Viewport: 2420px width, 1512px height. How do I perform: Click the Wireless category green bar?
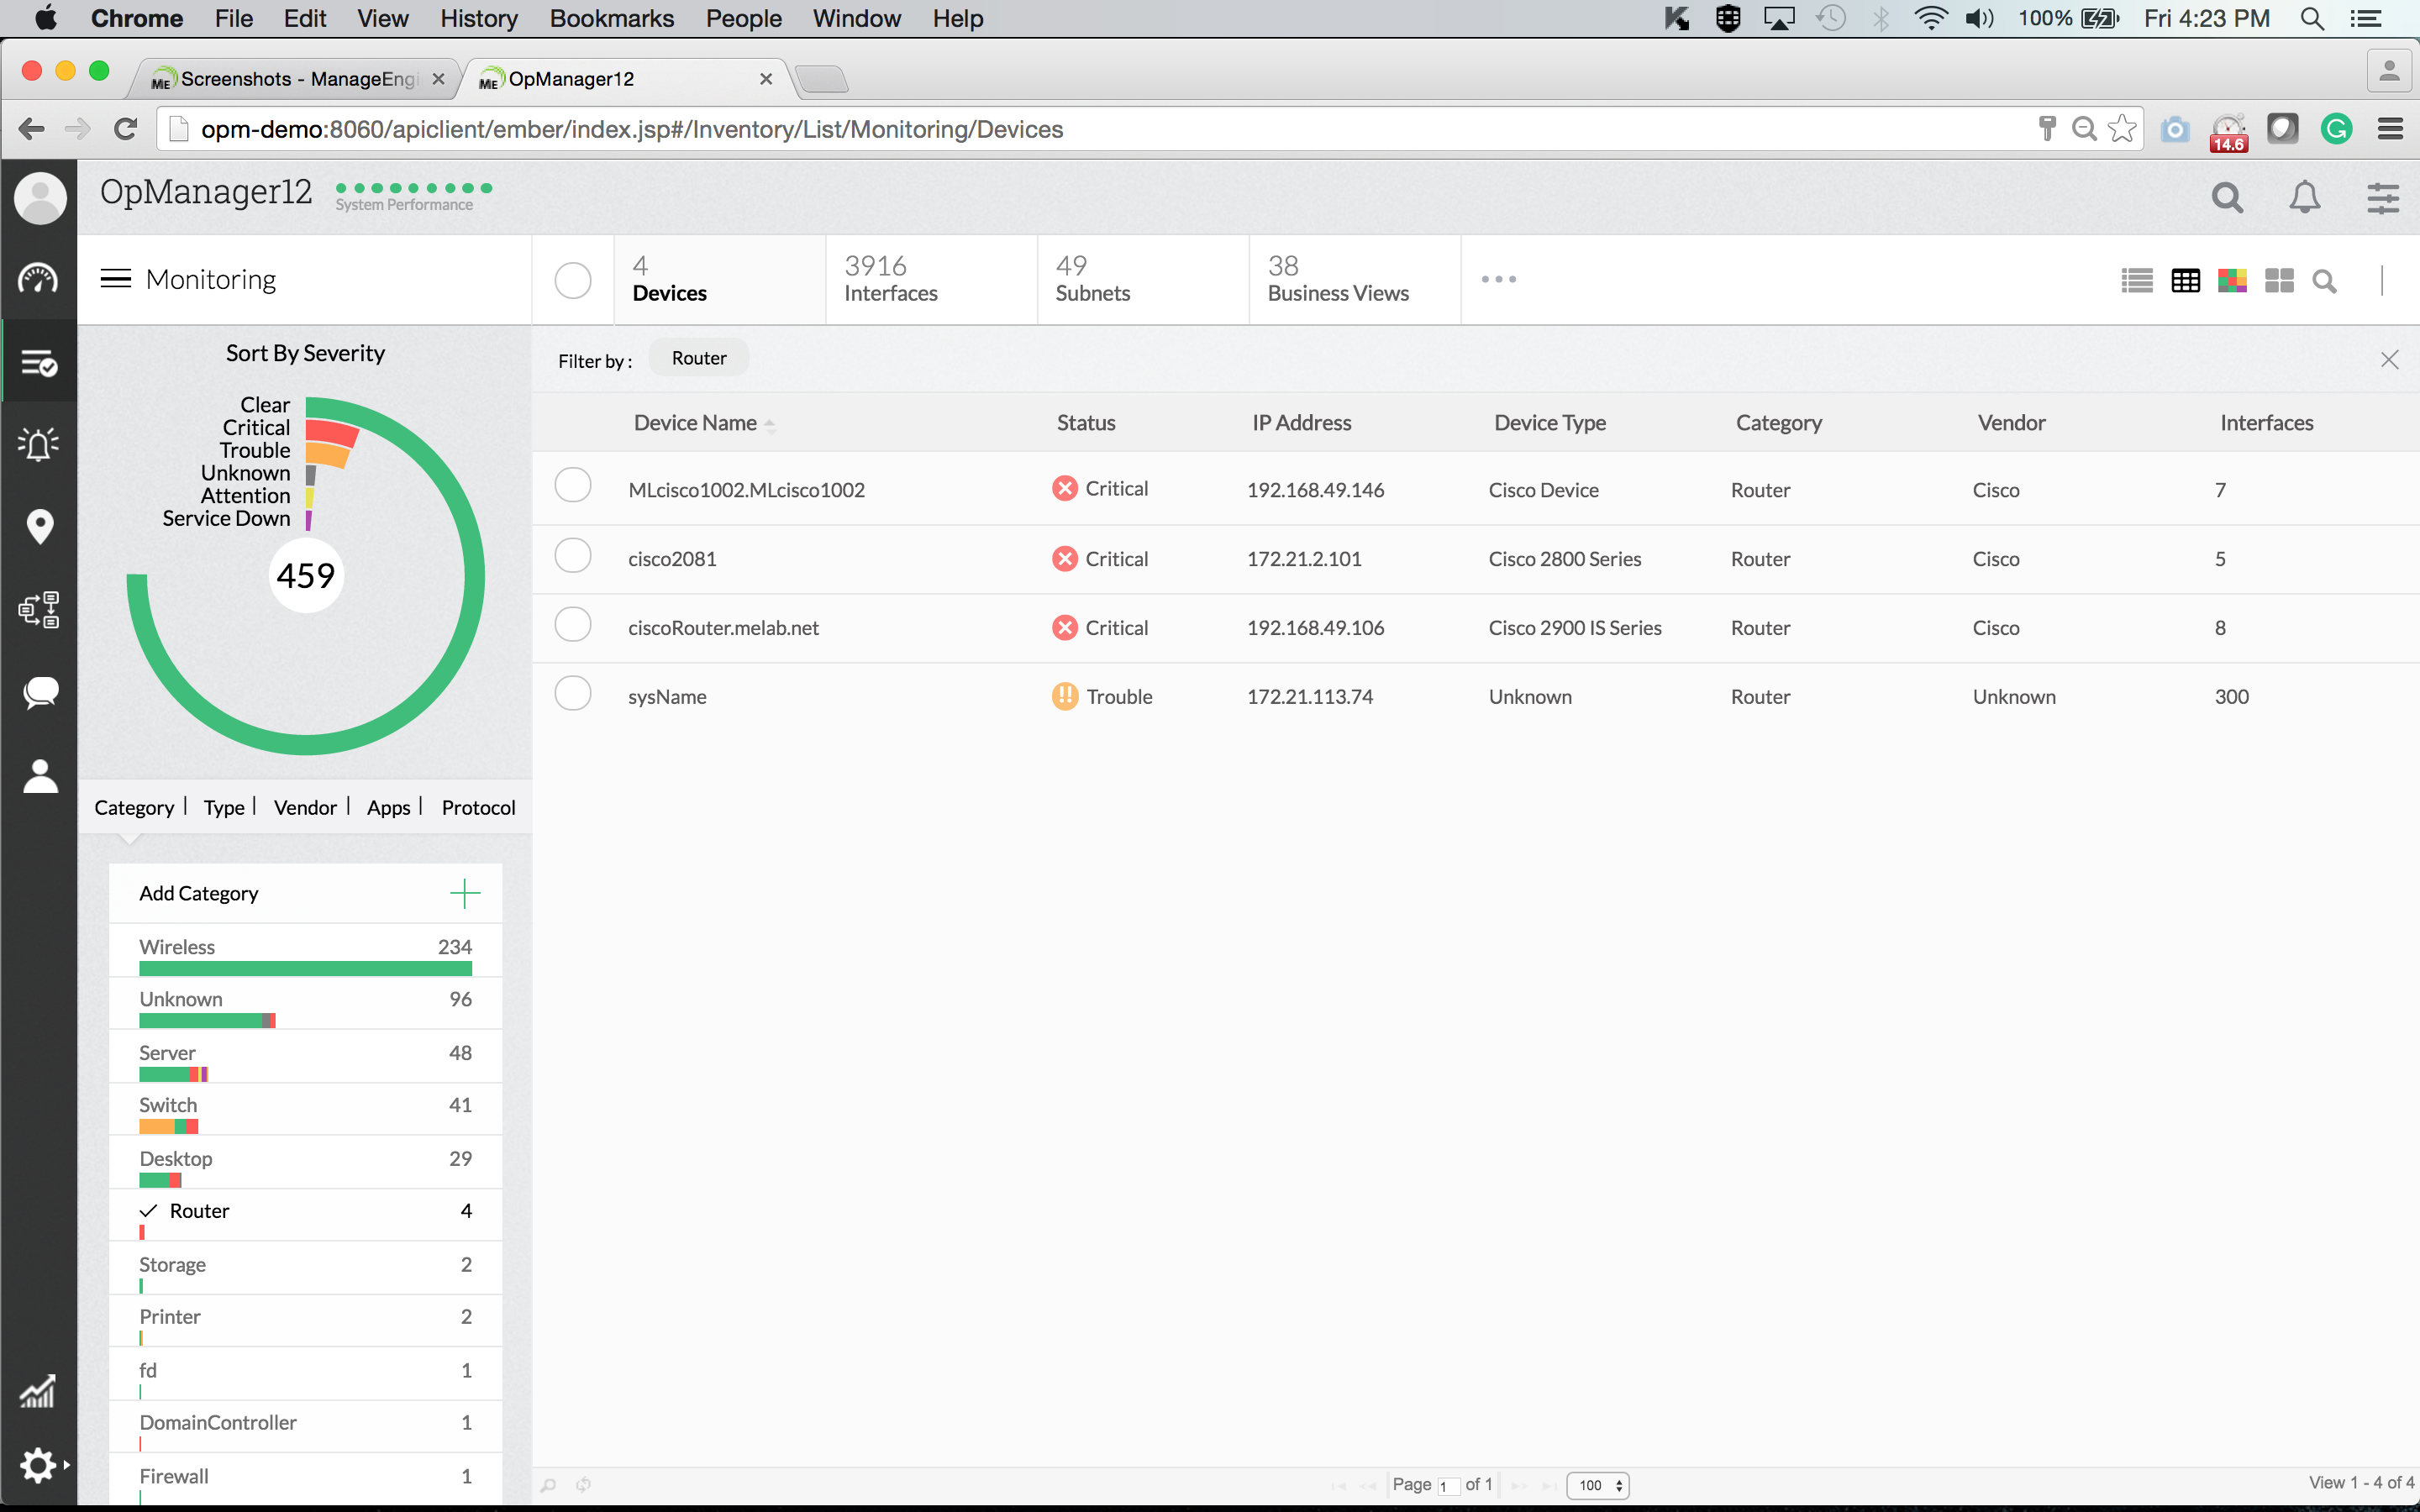305,968
